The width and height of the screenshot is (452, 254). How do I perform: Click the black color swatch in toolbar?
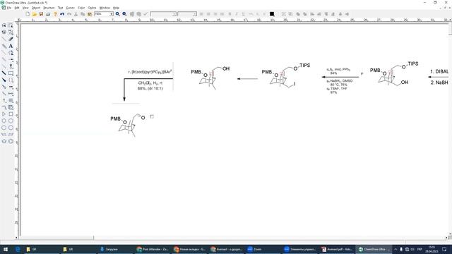pyautogui.click(x=272, y=14)
